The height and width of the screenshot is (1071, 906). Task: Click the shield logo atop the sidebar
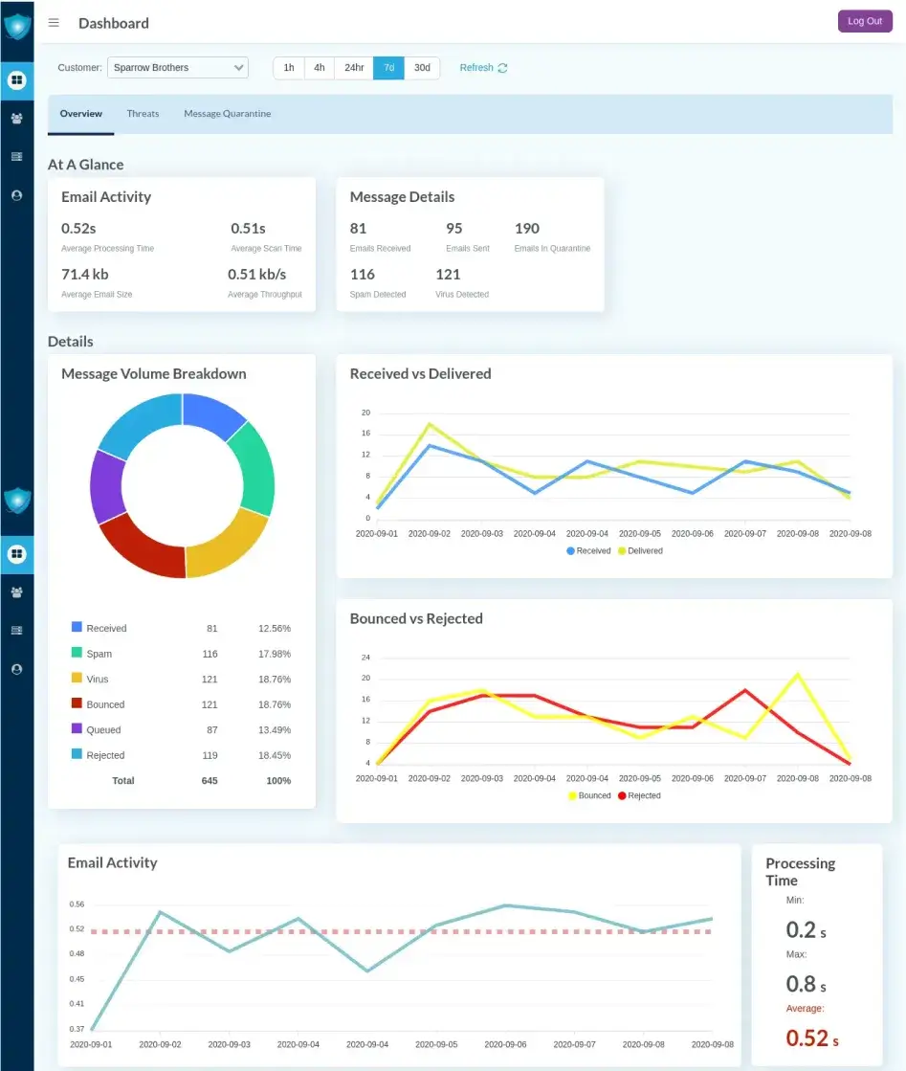pos(16,26)
